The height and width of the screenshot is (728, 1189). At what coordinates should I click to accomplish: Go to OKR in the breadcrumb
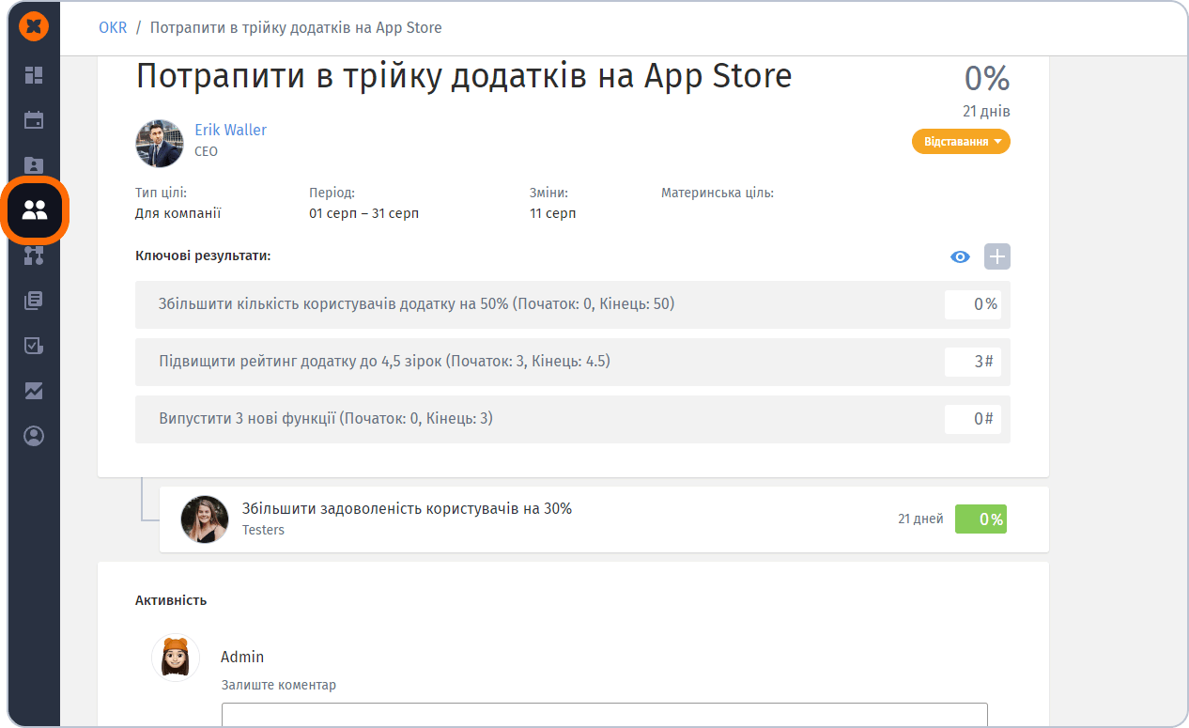[x=113, y=27]
